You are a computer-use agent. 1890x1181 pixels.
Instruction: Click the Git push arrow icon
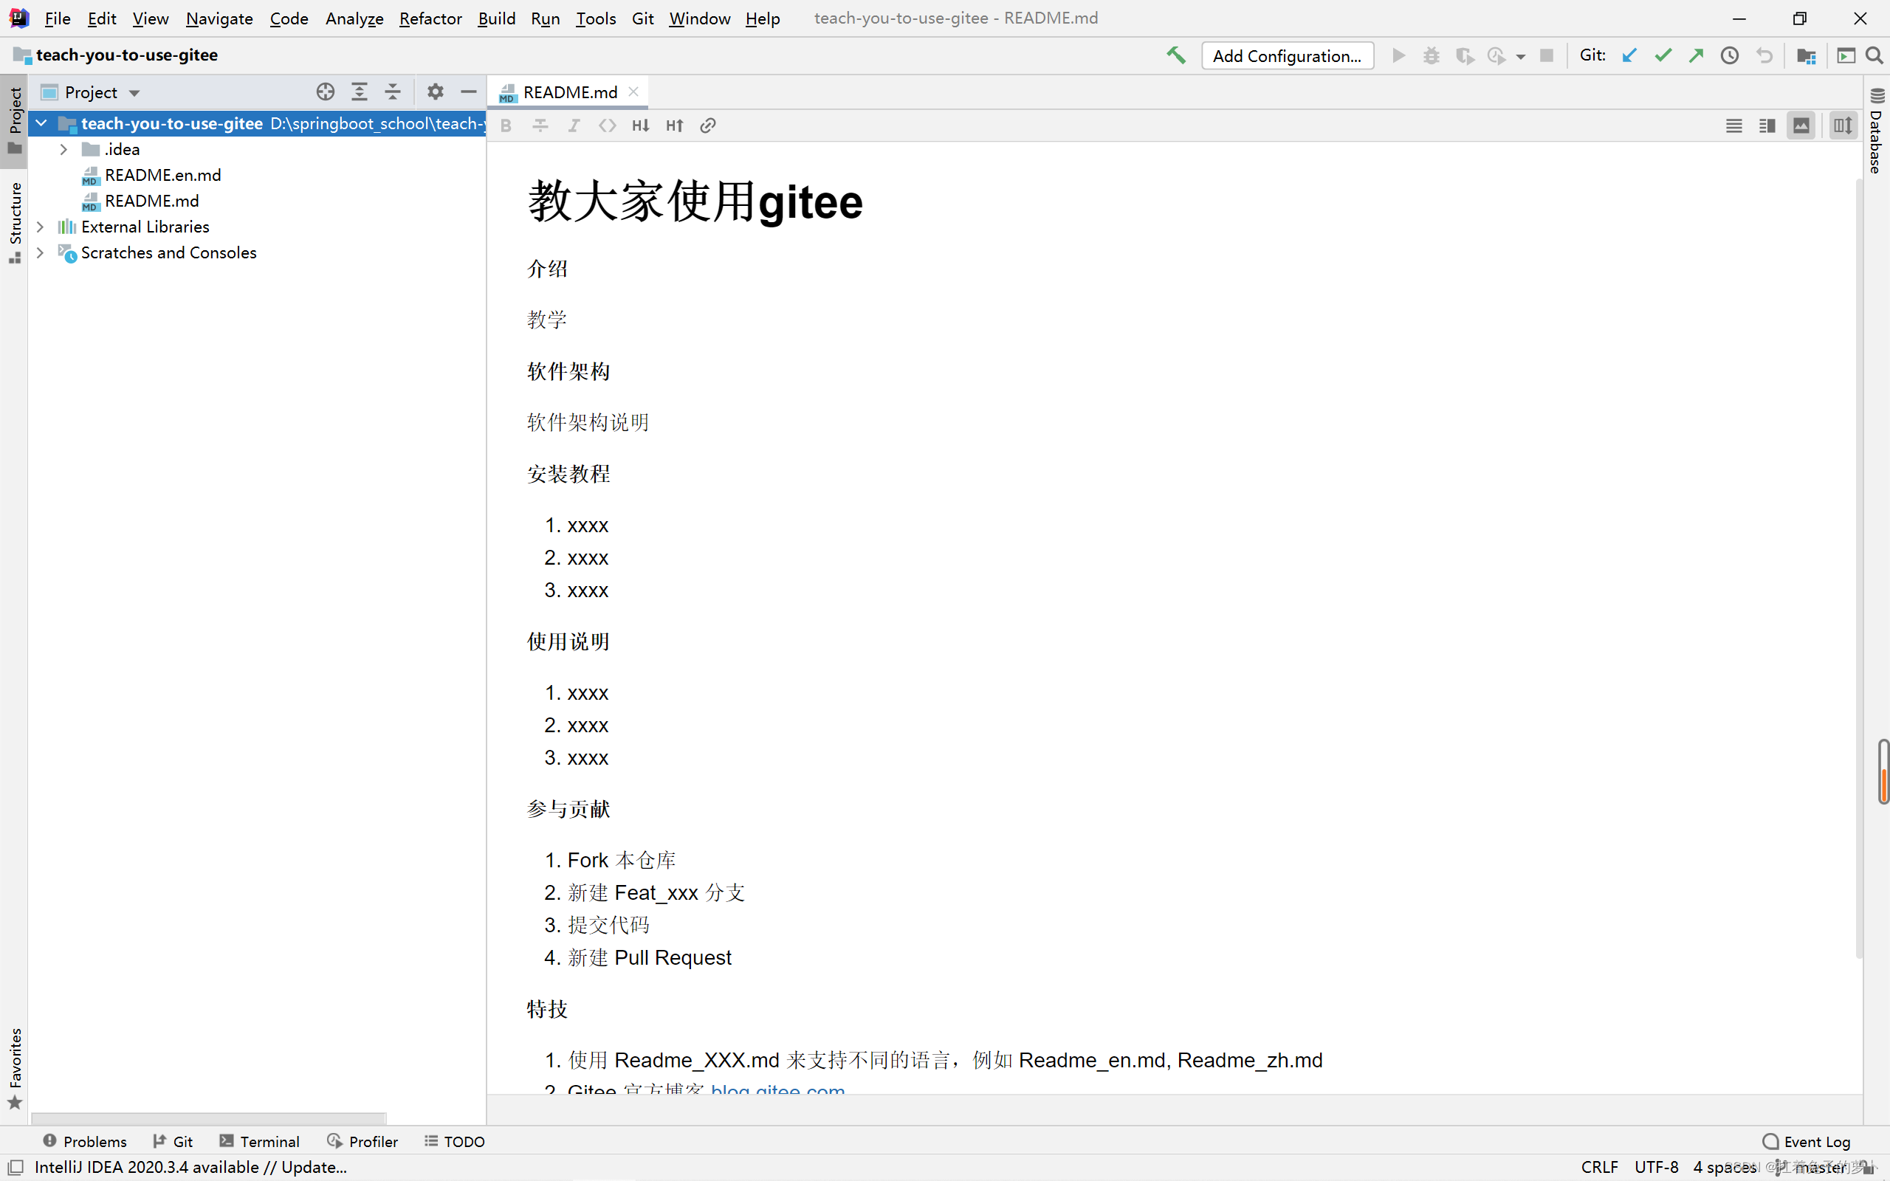(1697, 55)
